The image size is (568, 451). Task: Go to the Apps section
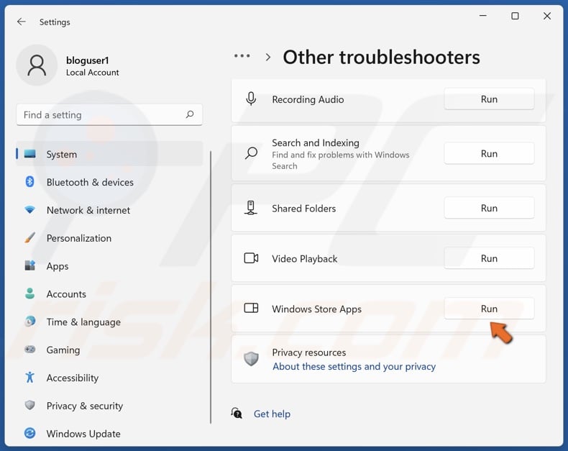click(58, 266)
